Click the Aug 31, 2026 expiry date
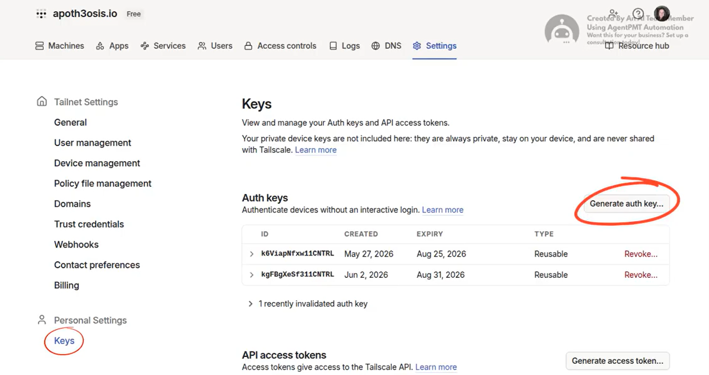 point(441,275)
